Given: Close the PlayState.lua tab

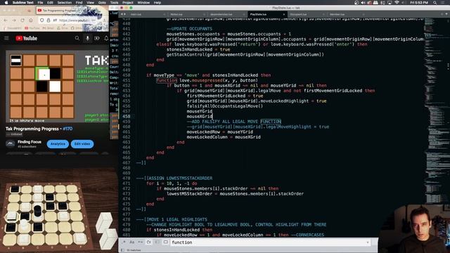Looking at the screenshot, I should click(284, 14).
